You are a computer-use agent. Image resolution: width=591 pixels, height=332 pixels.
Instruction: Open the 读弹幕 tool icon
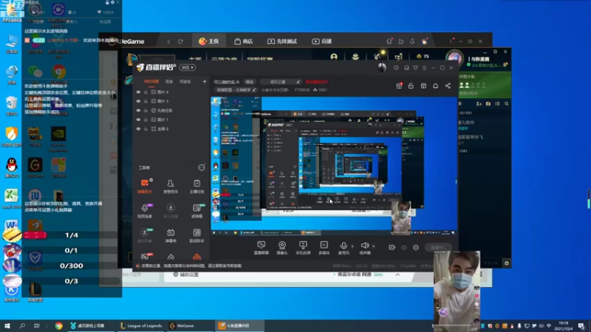click(x=197, y=211)
